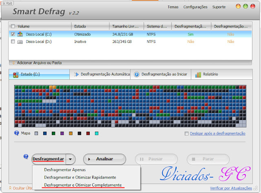Screen dimensions: 261x193
Task: Click the black map legend swatch
Action: [80, 133]
